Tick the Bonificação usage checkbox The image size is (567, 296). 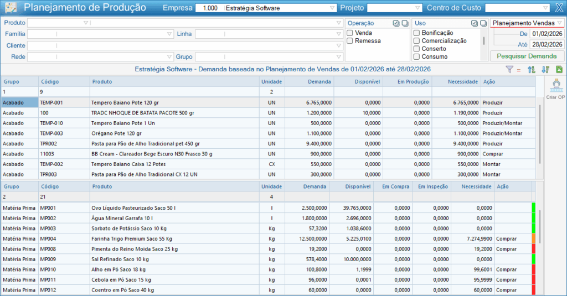416,33
